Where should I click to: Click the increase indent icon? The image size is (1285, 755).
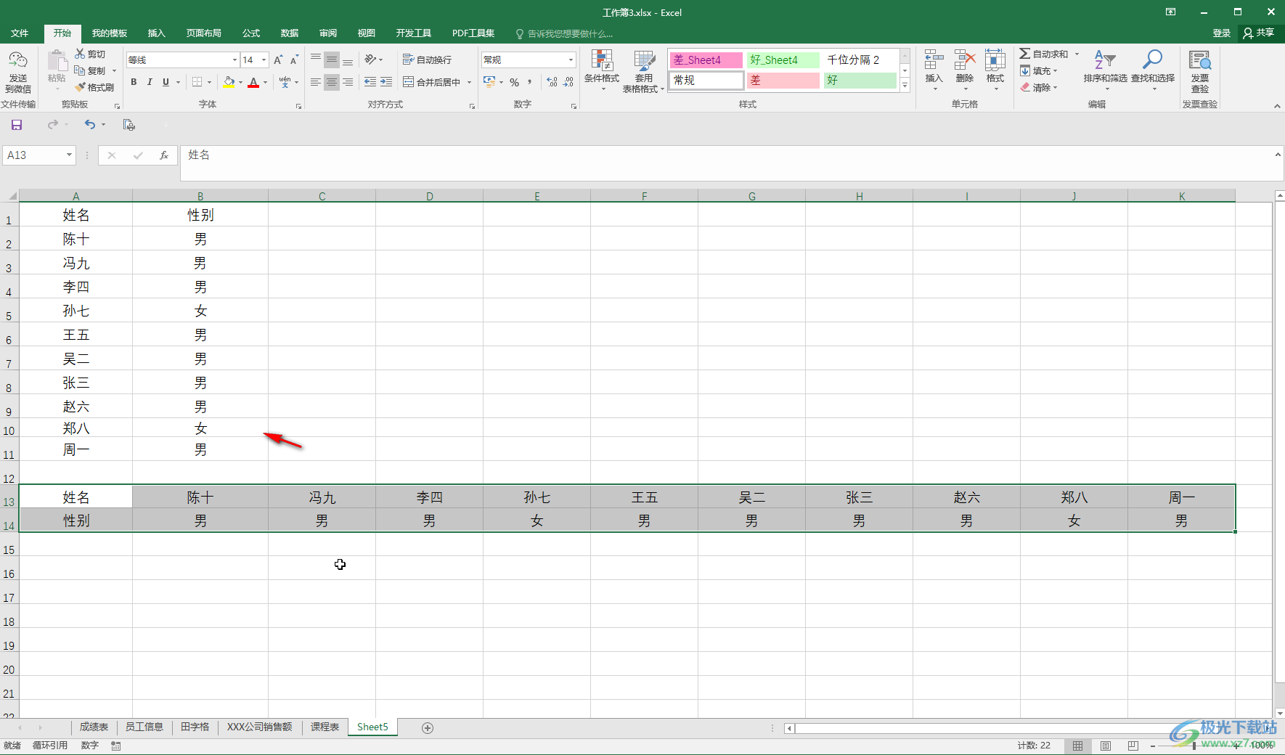point(386,82)
